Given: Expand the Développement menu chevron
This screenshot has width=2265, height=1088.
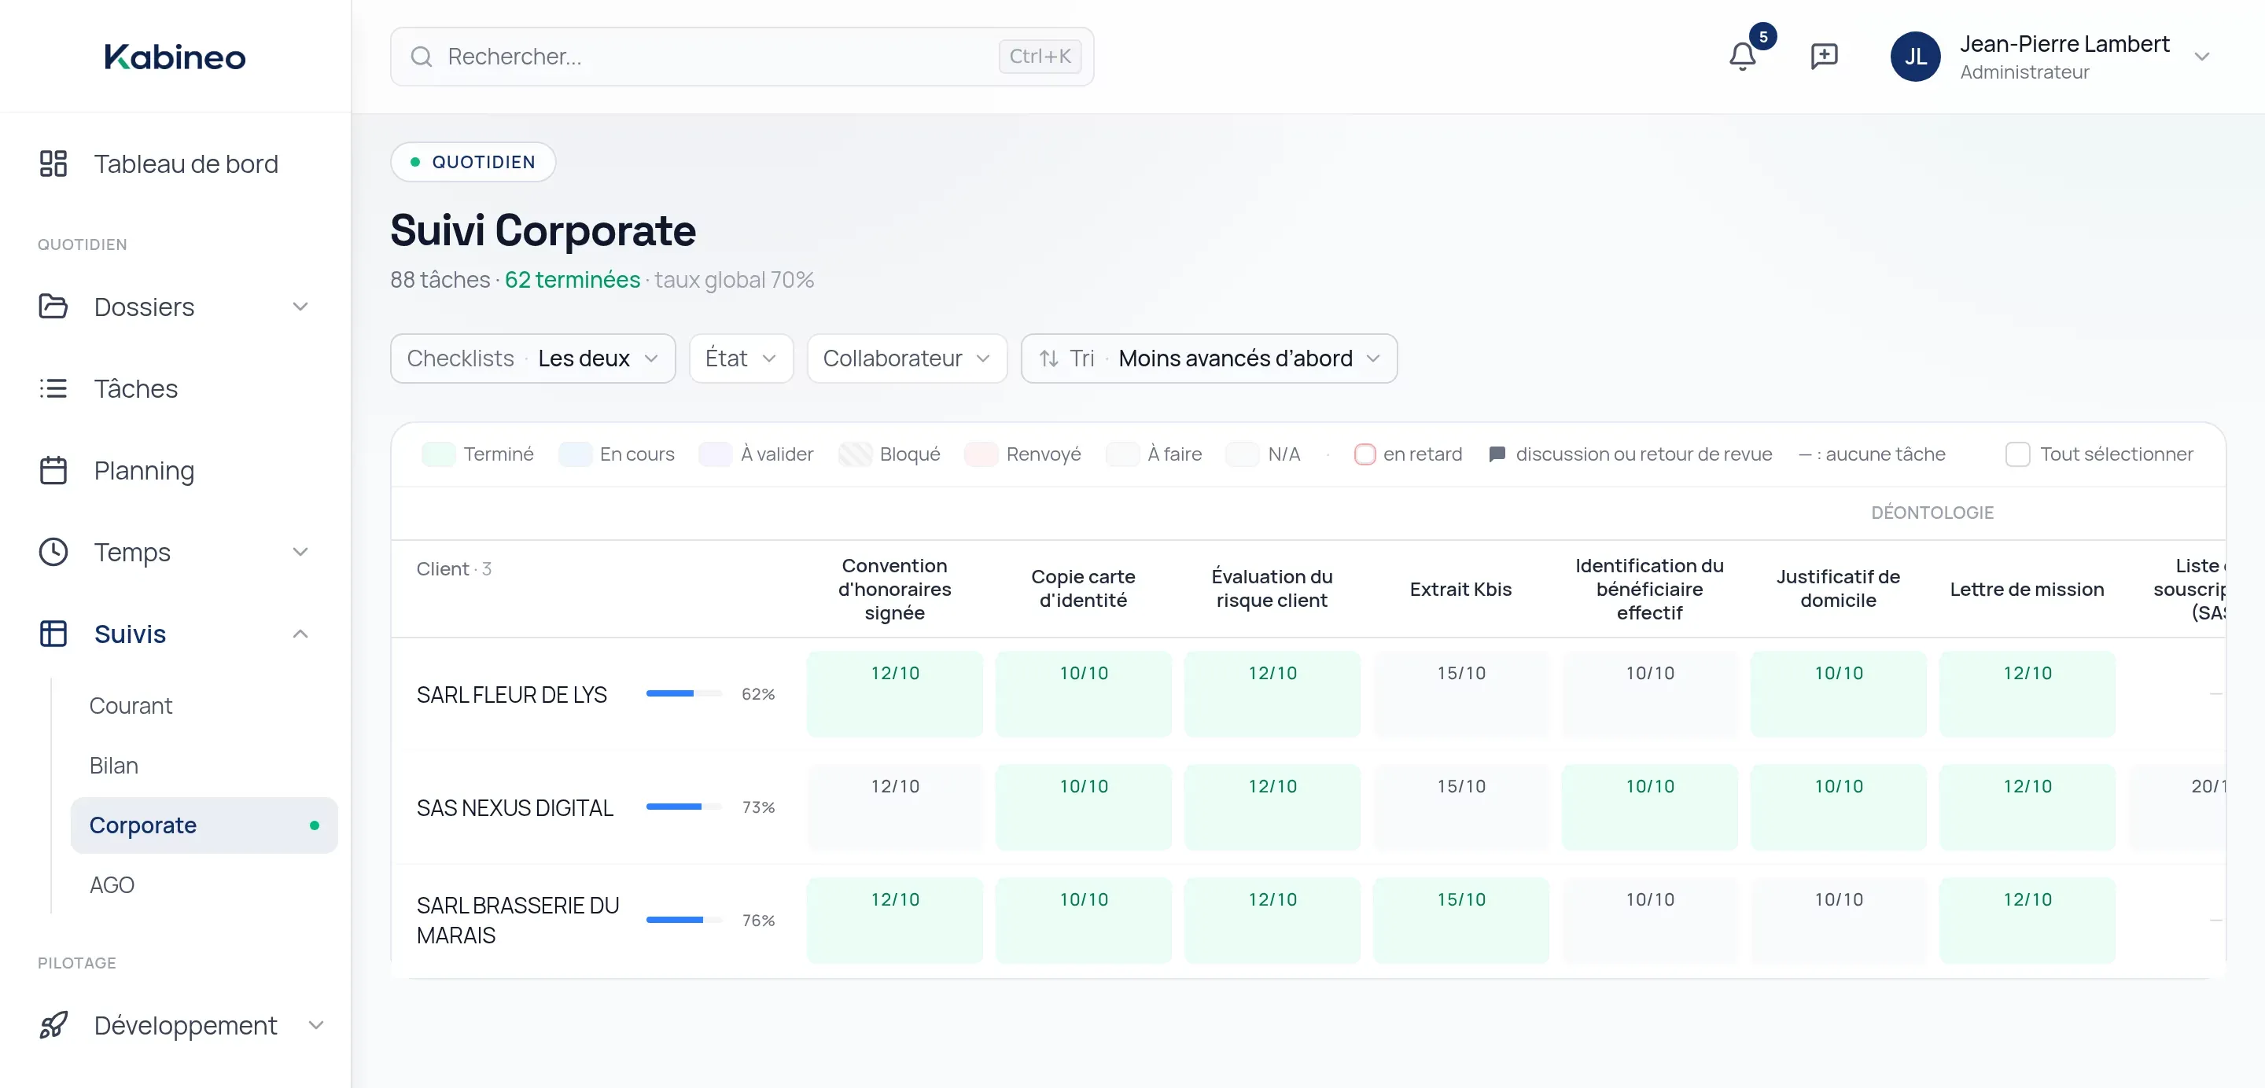Looking at the screenshot, I should coord(315,1025).
